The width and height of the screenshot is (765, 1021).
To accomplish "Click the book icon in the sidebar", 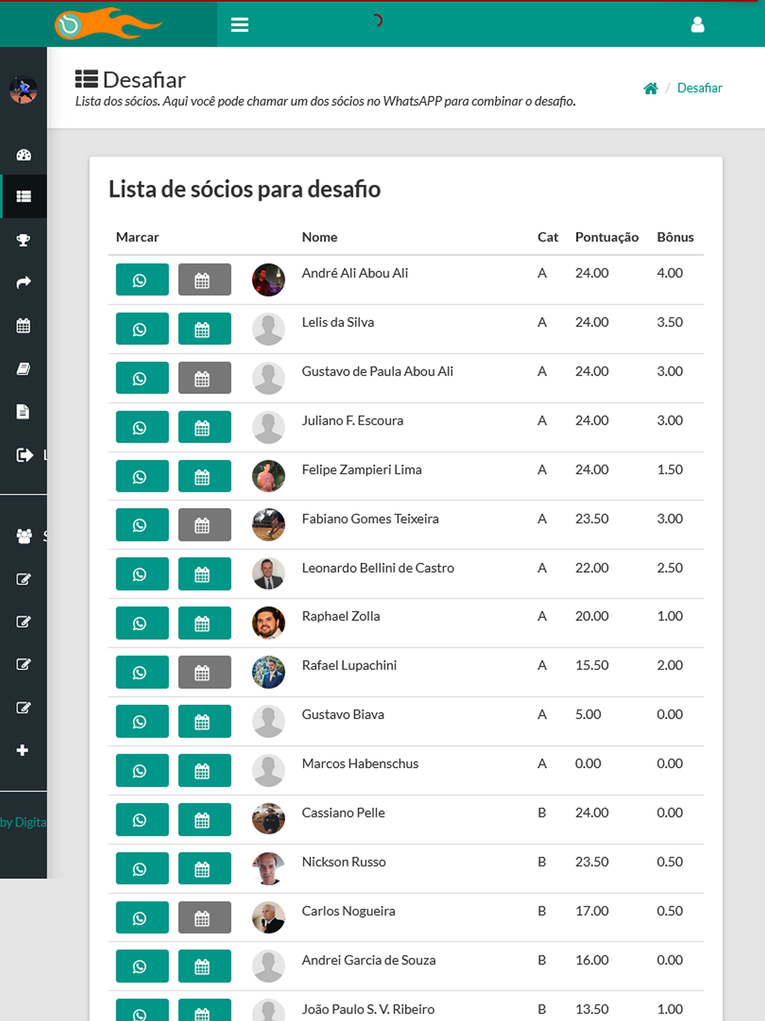I will (24, 369).
